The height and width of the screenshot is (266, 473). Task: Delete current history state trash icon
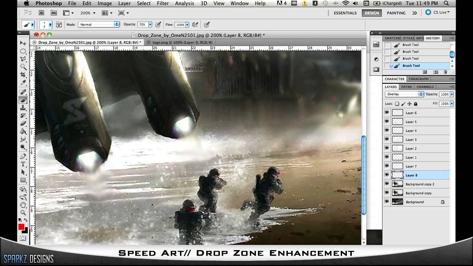pyautogui.click(x=445, y=72)
